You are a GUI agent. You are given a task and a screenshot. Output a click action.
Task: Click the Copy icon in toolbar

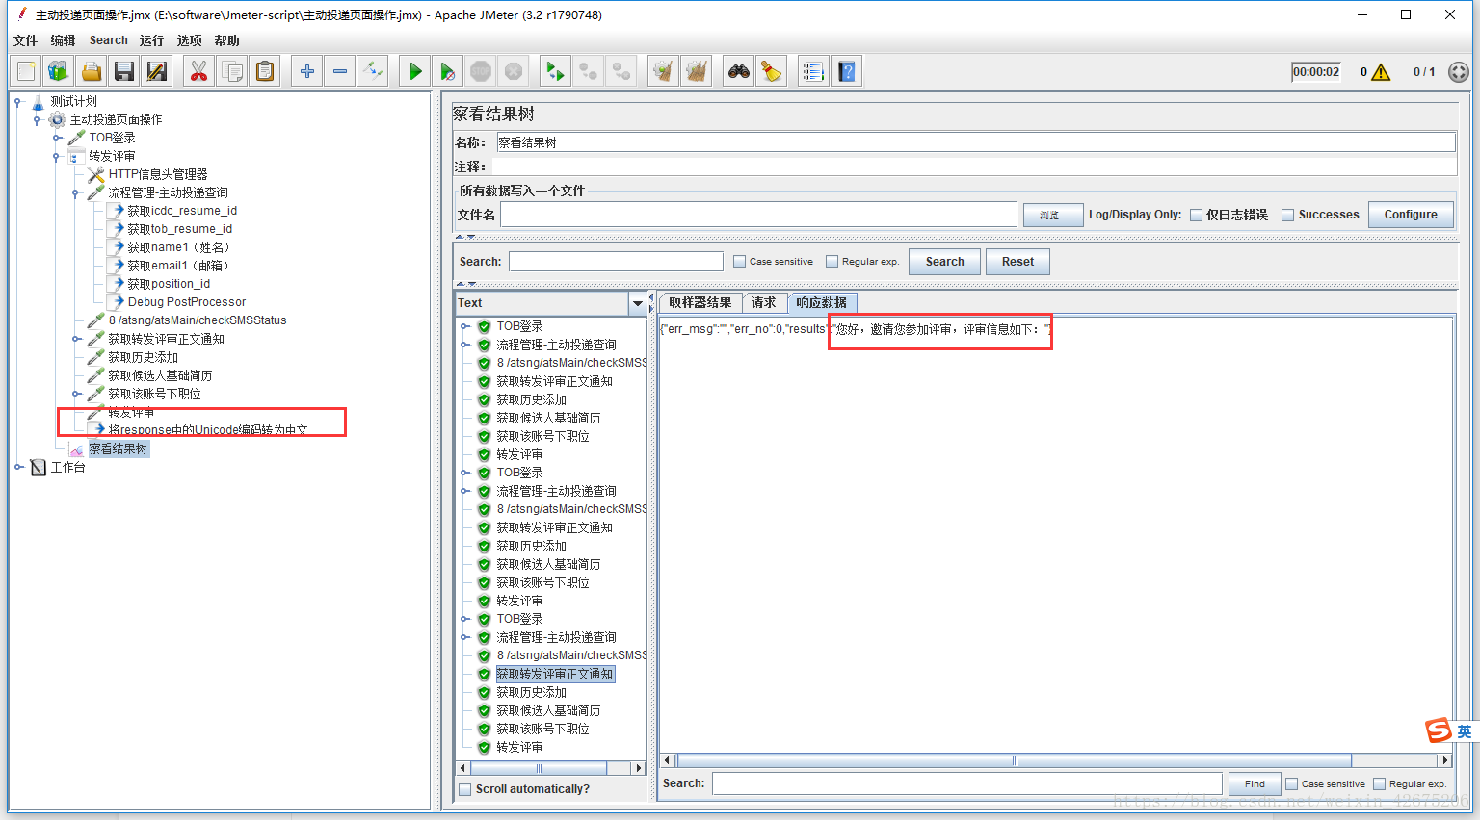coord(232,71)
